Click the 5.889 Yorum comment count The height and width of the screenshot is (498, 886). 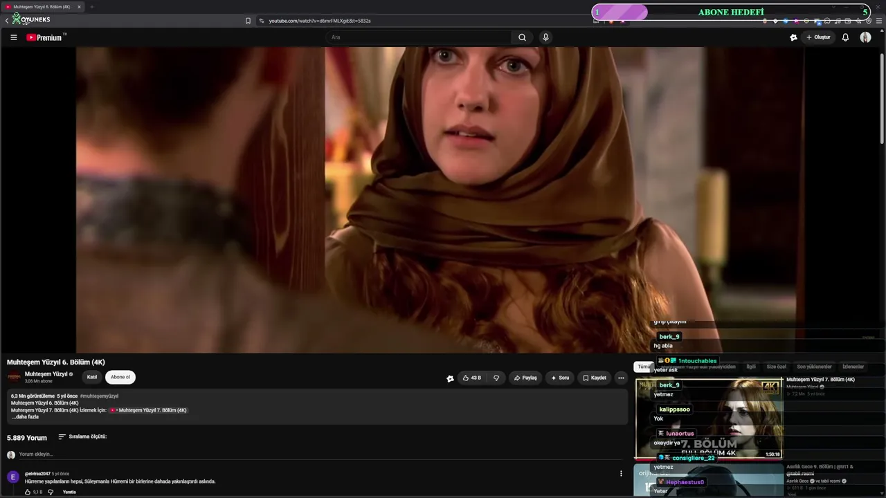(27, 438)
